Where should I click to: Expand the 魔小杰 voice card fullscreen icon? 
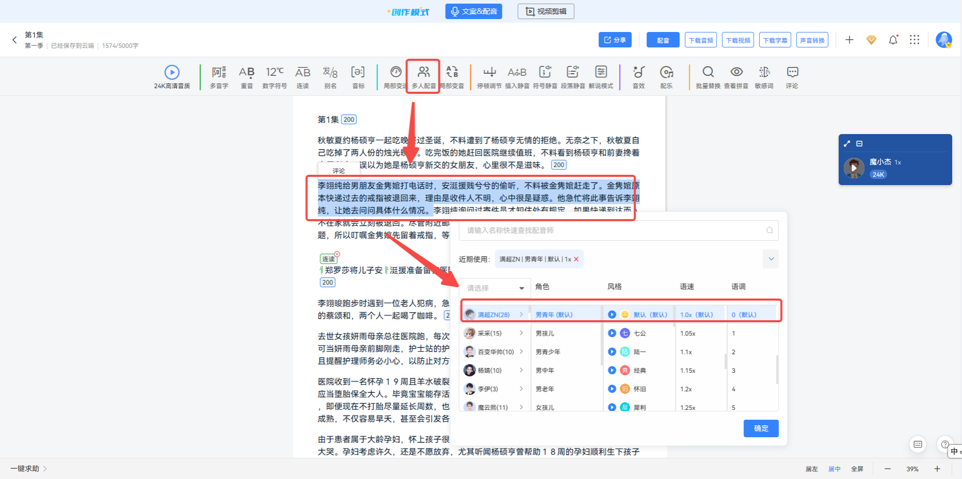pyautogui.click(x=846, y=143)
